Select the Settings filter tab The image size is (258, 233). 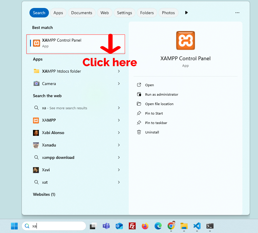pos(124,13)
